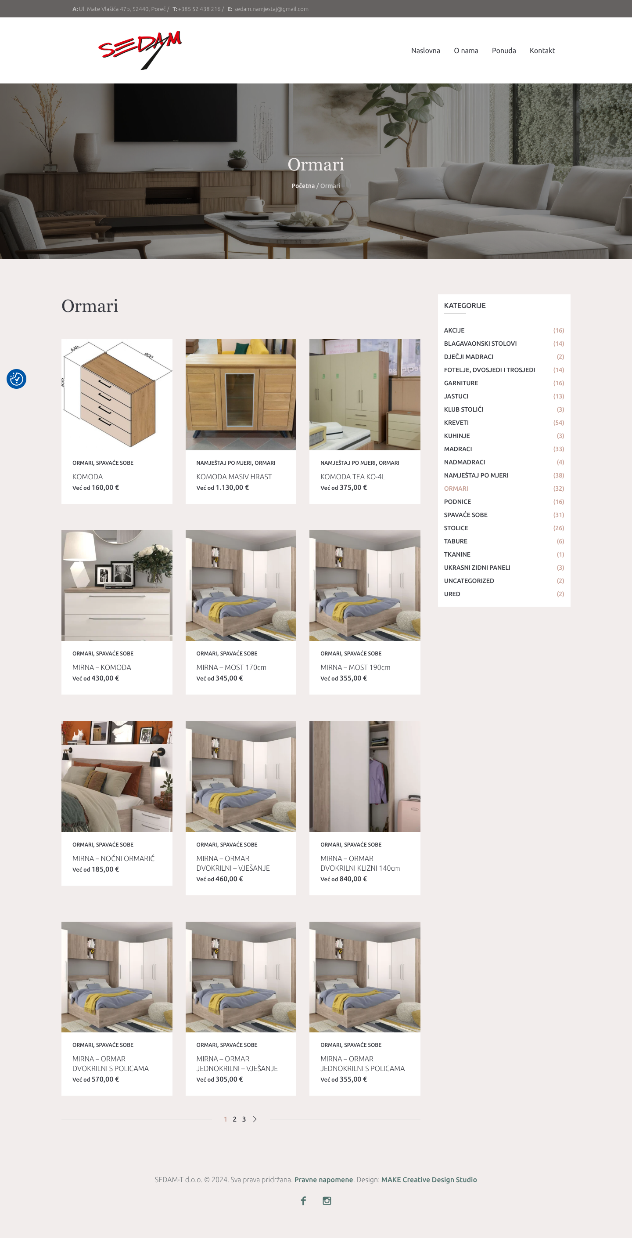Image resolution: width=632 pixels, height=1238 pixels.
Task: Open the MIRNA – NOĆNI ORMARIĆ product image
Action: (117, 776)
